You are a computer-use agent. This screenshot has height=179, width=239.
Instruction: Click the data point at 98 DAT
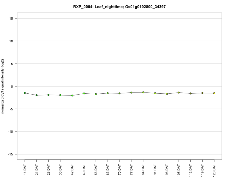167,94
